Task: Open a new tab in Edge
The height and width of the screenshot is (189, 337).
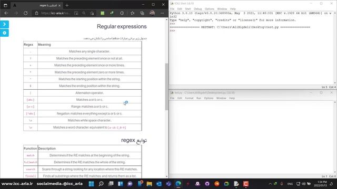Action: click(67, 5)
